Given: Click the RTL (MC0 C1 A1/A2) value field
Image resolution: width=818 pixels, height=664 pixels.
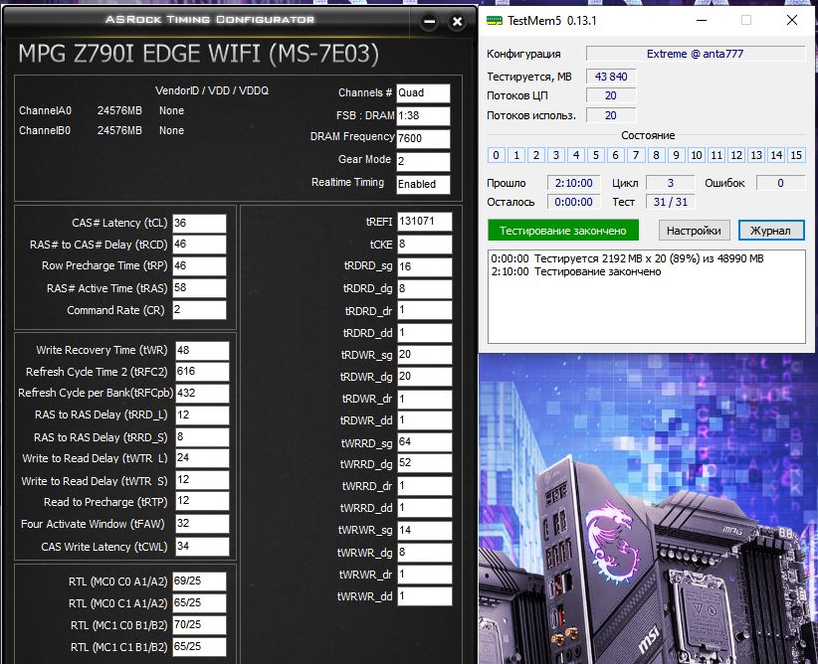Looking at the screenshot, I should coord(199,603).
